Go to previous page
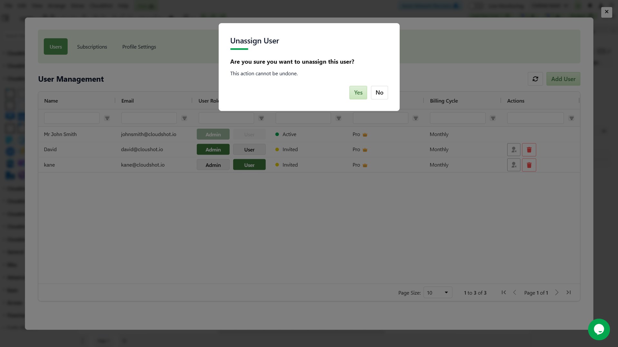 [515, 292]
